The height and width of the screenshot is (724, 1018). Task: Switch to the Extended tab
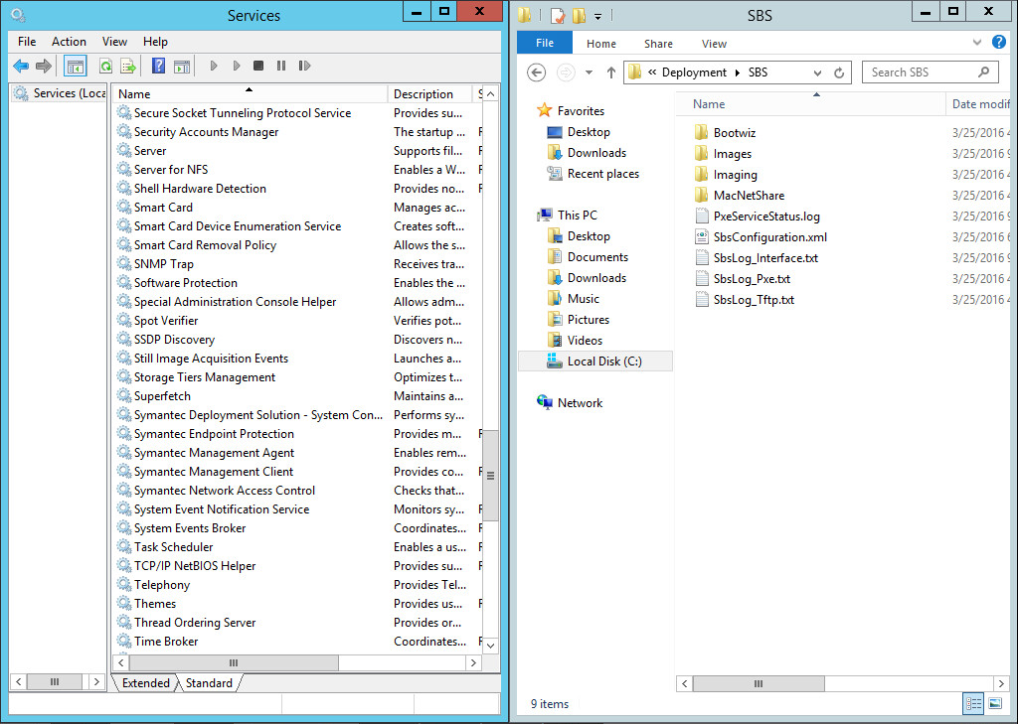(145, 683)
